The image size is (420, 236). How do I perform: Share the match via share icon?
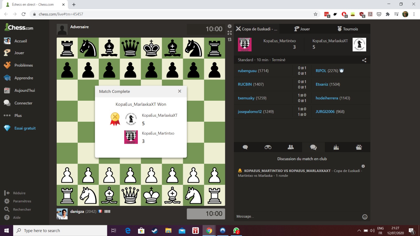click(364, 60)
